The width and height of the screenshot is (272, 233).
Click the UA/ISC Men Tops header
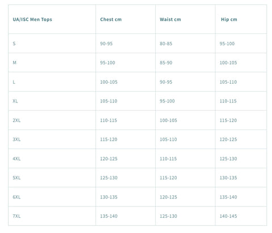coord(32,19)
